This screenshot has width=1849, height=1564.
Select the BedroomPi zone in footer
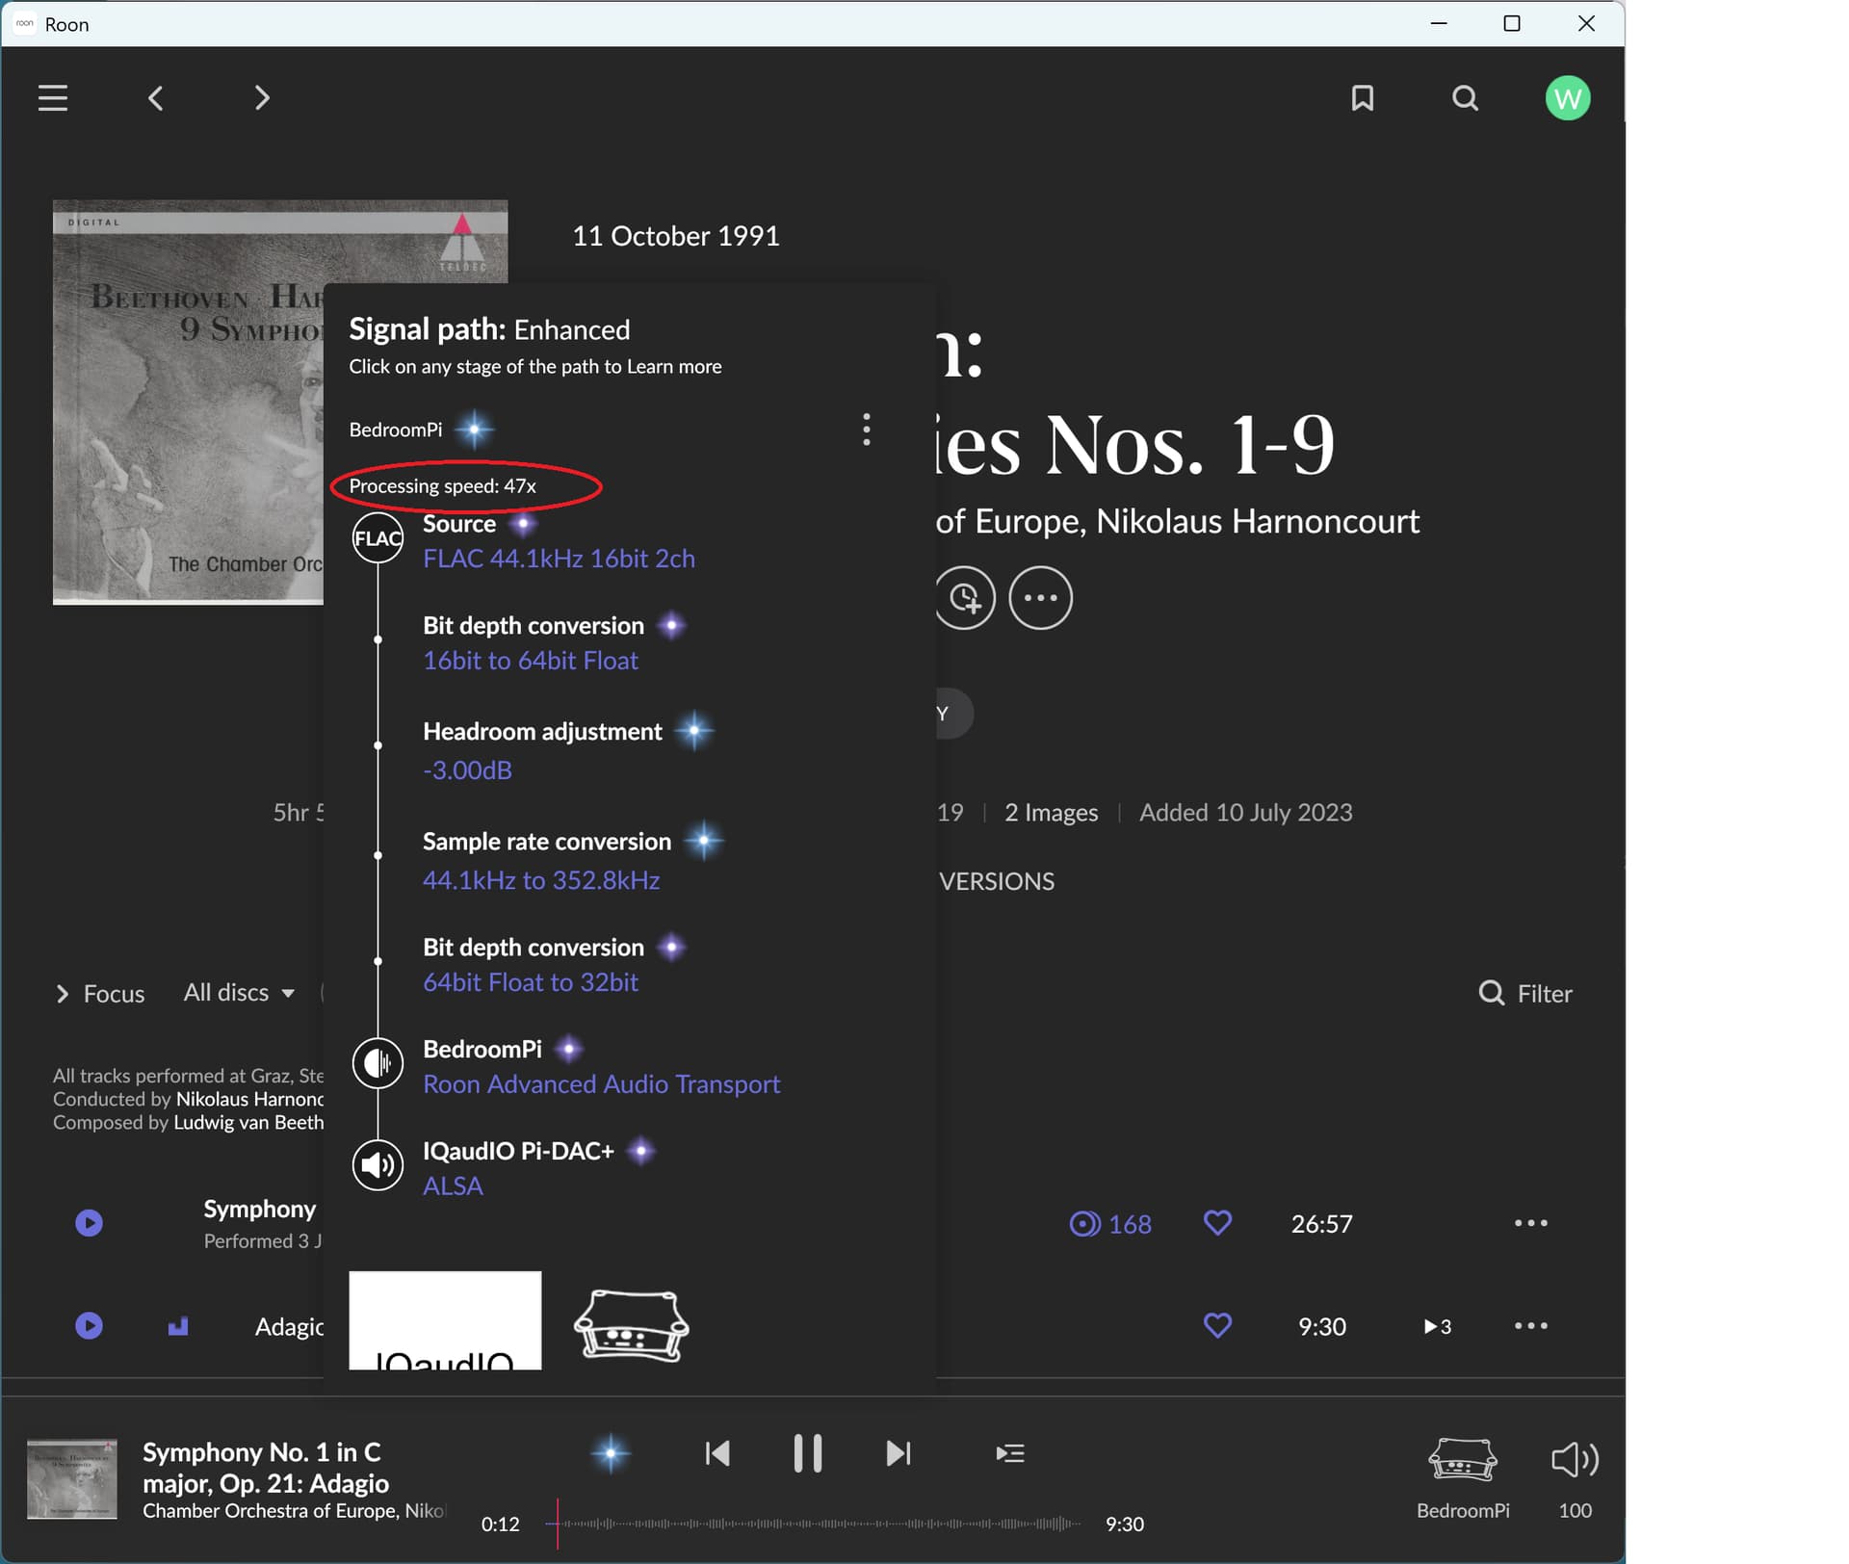(1463, 1478)
